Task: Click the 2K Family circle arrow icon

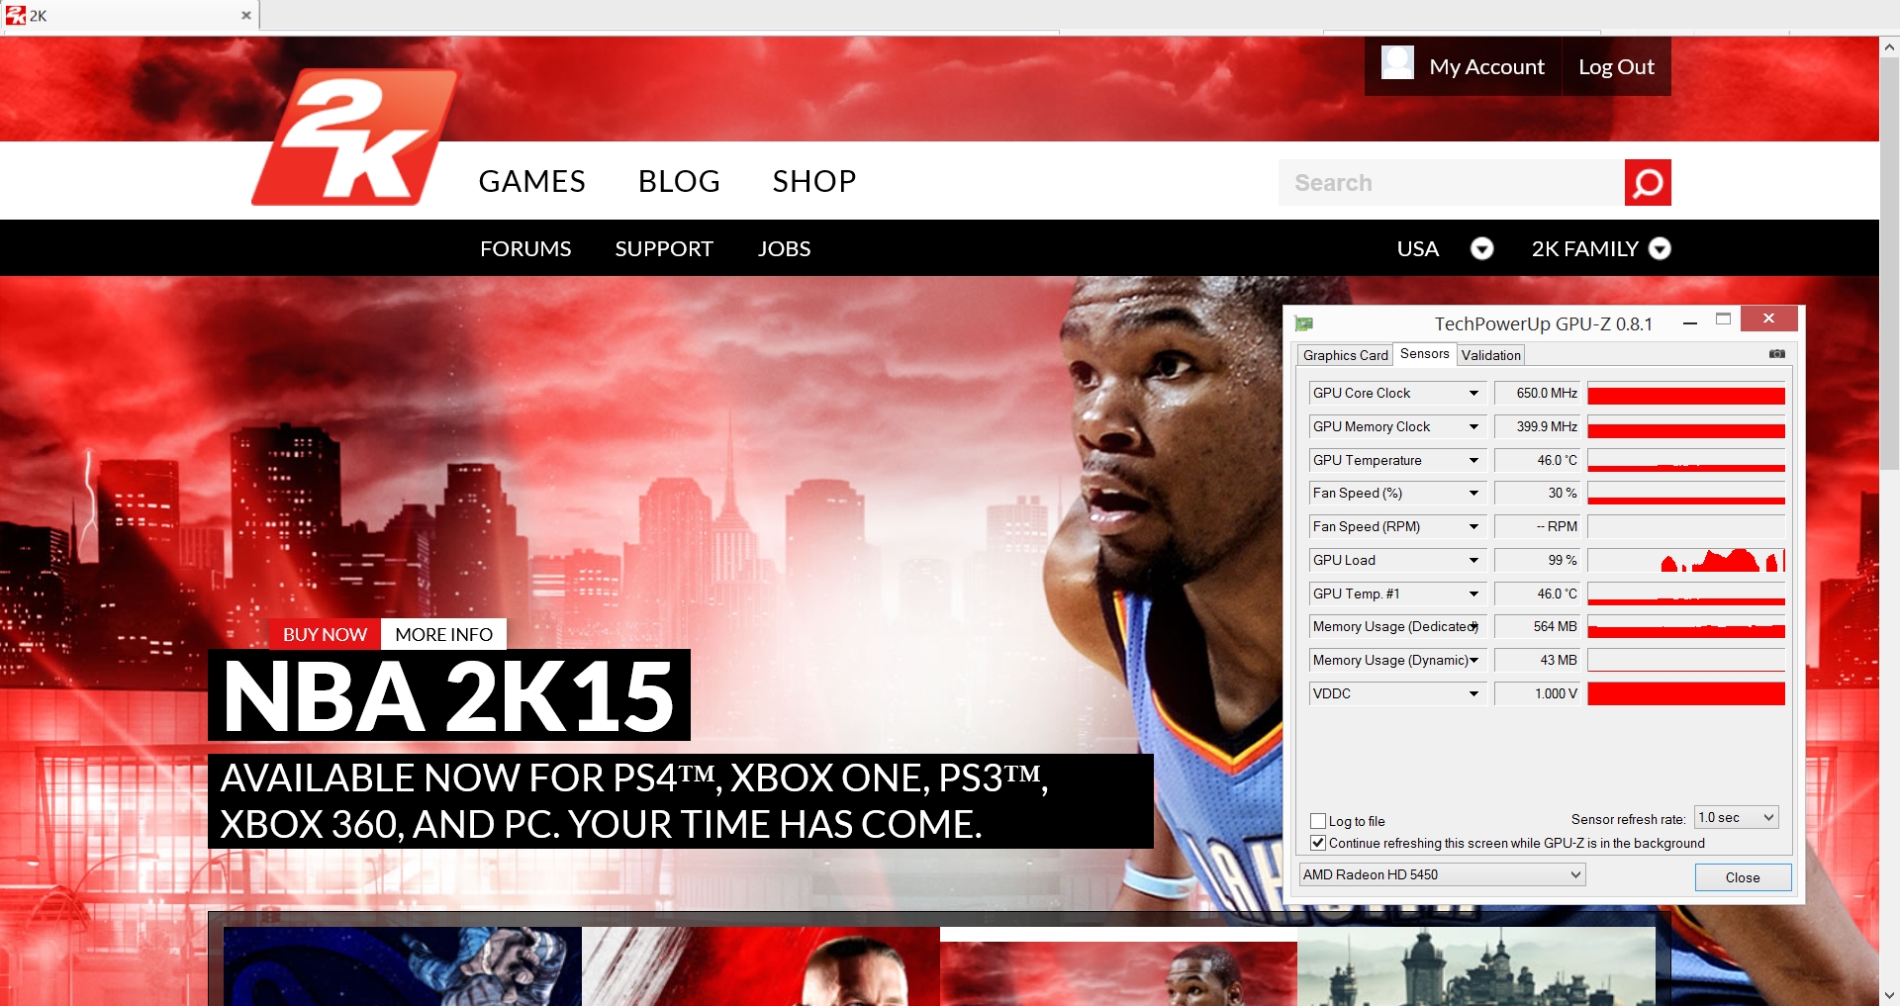Action: point(1660,249)
